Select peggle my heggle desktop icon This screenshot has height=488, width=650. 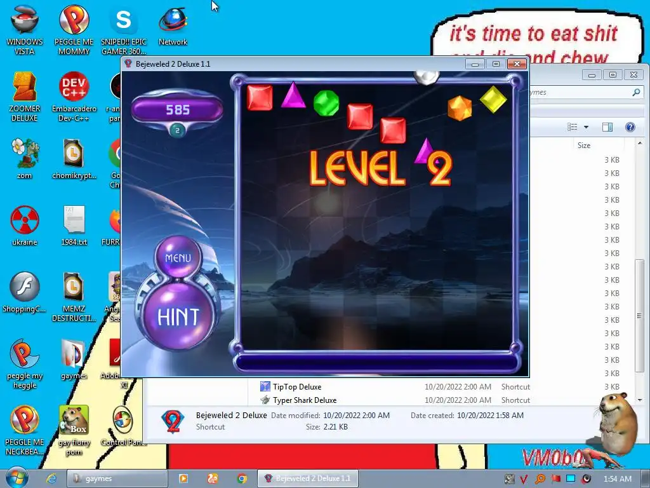pos(25,363)
